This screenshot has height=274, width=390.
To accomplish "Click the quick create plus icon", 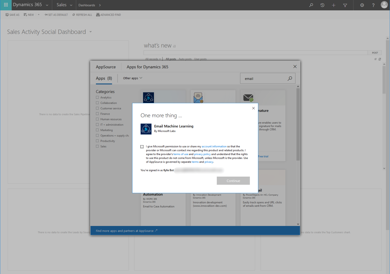I will 334,5.
